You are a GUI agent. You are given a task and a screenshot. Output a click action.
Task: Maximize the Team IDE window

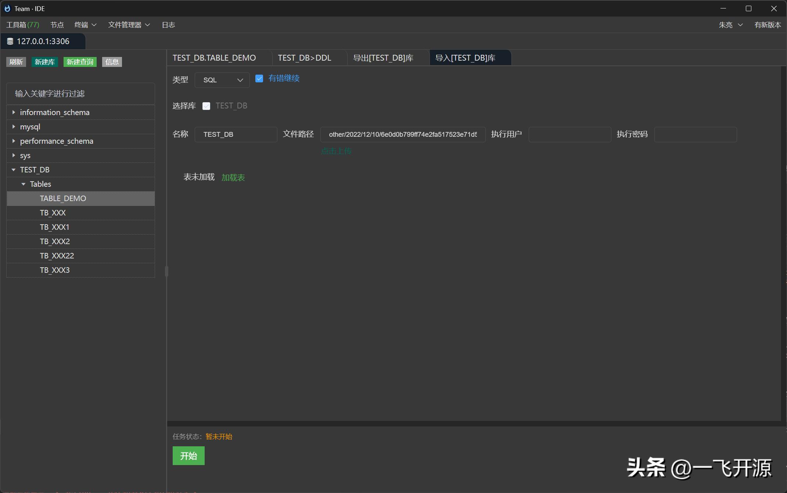click(748, 8)
